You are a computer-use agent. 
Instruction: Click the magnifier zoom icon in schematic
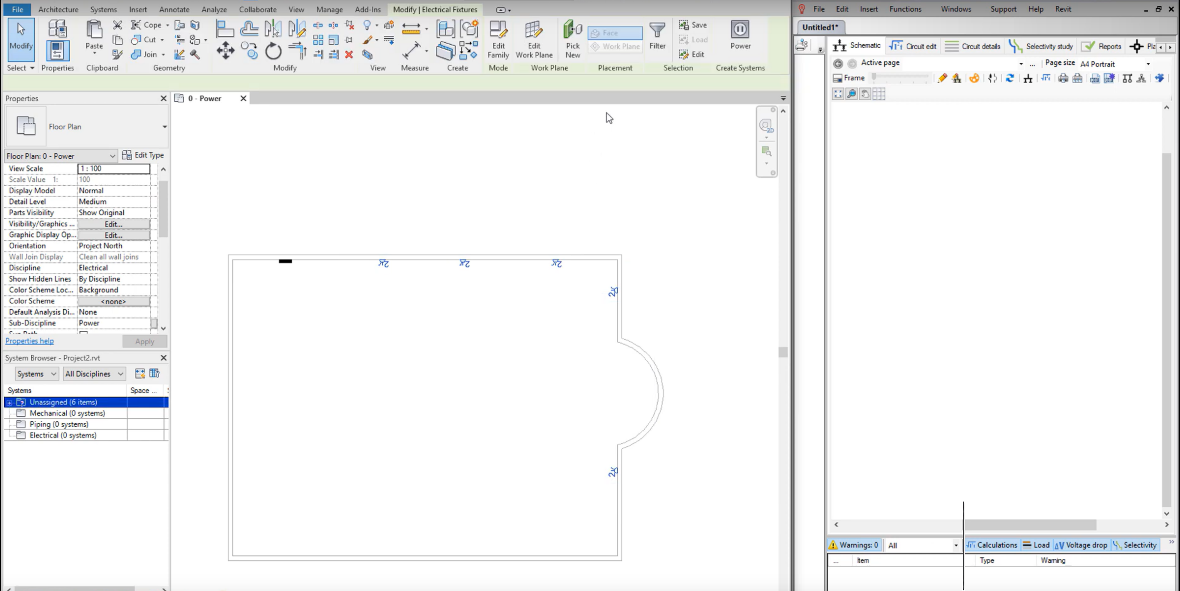pyautogui.click(x=852, y=94)
